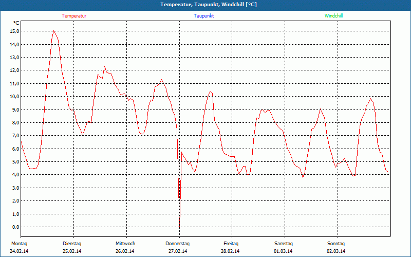Click the 6,0 y-axis value

pos(16,149)
